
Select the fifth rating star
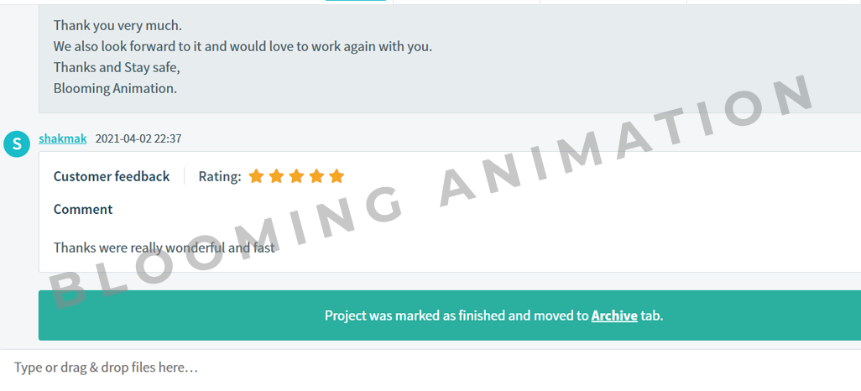pyautogui.click(x=337, y=176)
